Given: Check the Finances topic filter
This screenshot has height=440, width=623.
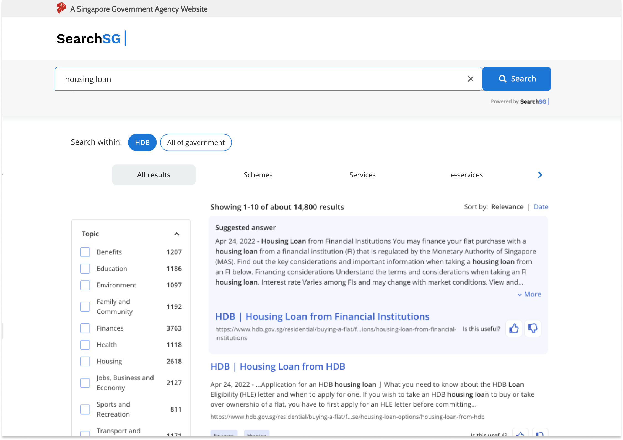Looking at the screenshot, I should [85, 328].
